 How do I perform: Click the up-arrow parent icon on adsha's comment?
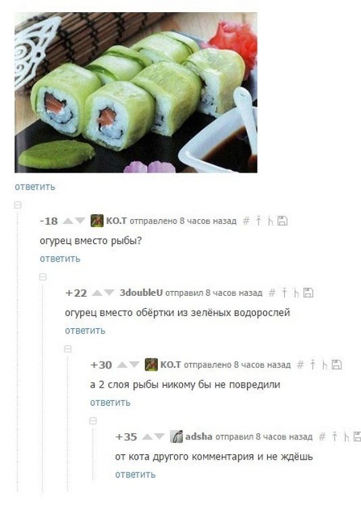(x=334, y=437)
